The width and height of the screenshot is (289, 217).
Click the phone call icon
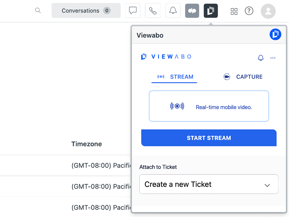[x=153, y=11]
